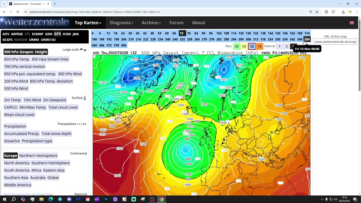
Task: Click the Wetterzentrale logo
Action: (35, 23)
